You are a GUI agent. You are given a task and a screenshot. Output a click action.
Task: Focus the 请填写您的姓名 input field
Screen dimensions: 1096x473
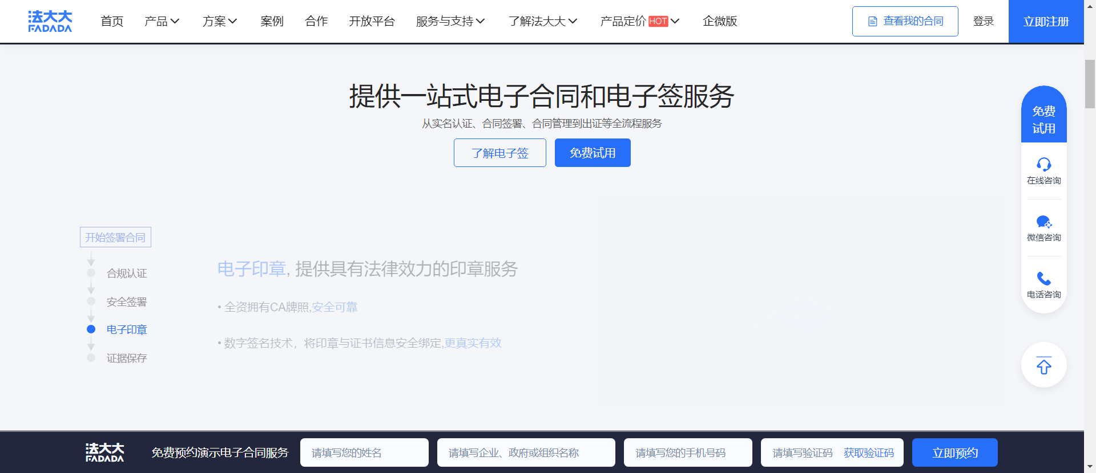point(364,452)
